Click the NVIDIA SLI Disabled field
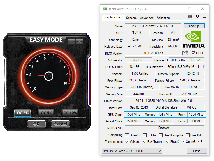Viewport: 214px width, 161px height. pos(164,128)
